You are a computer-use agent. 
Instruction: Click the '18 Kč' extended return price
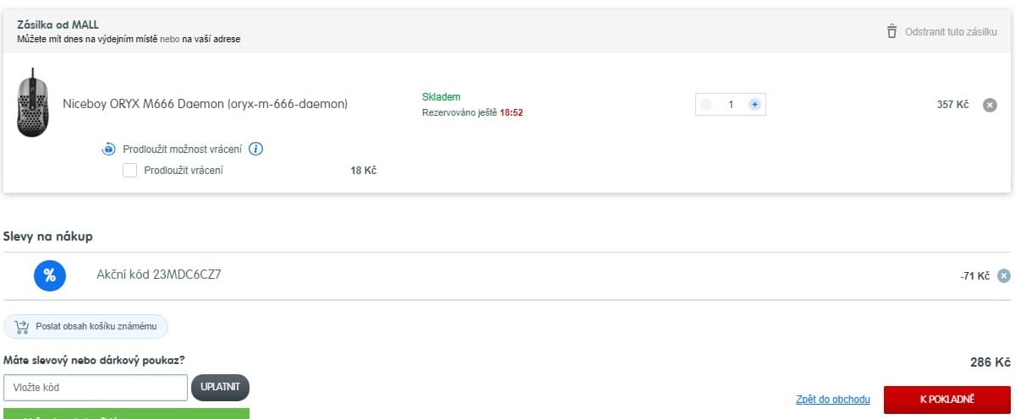pyautogui.click(x=364, y=171)
